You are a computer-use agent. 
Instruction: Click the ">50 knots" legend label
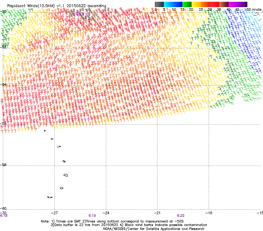point(253,9)
